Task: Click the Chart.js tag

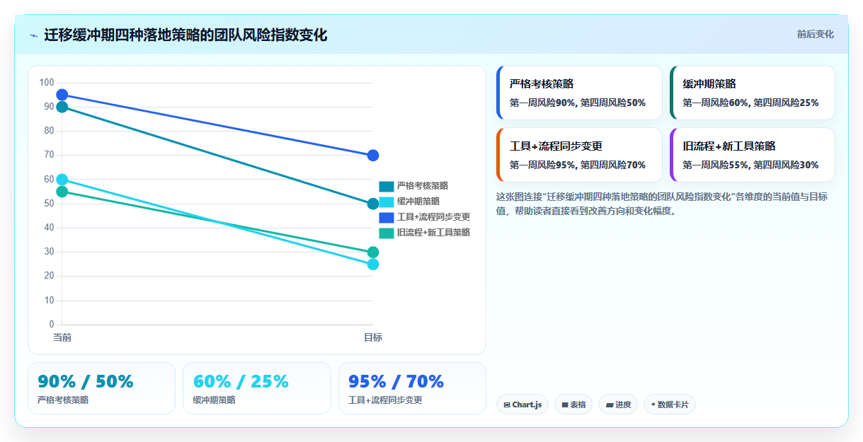Action: 522,405
